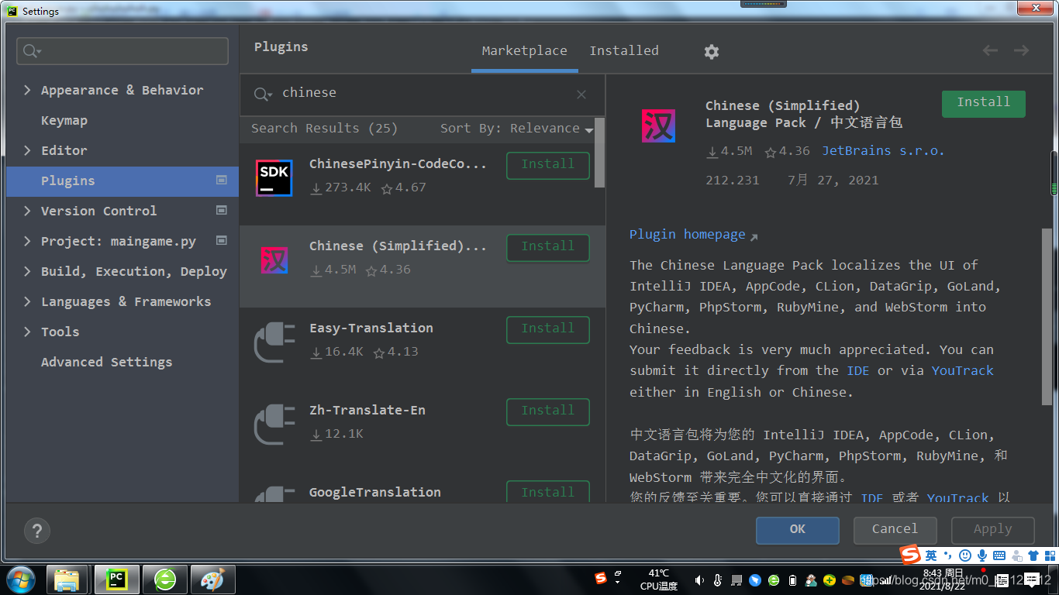Image resolution: width=1059 pixels, height=595 pixels.
Task: Go back with the left arrow icon
Action: (x=990, y=50)
